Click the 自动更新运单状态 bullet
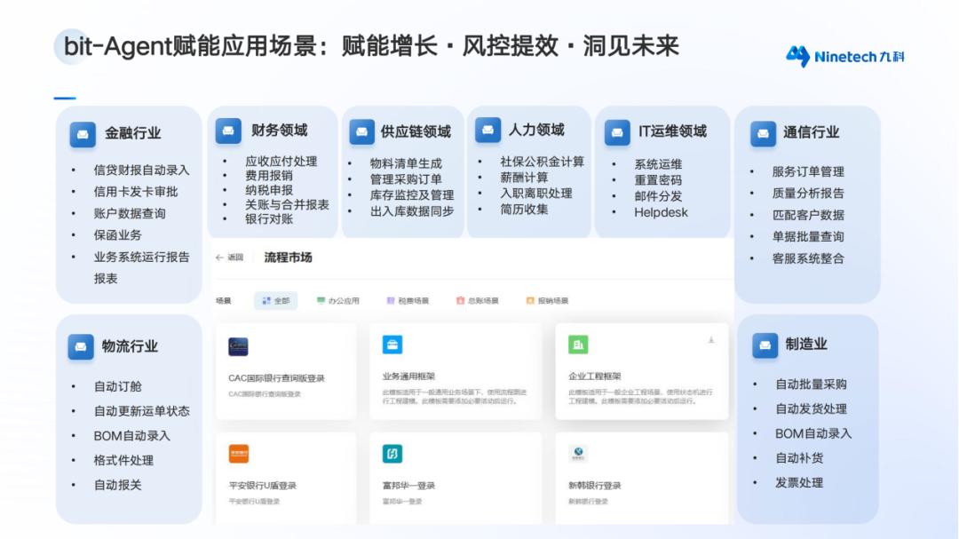Image resolution: width=959 pixels, height=539 pixels. point(141,411)
